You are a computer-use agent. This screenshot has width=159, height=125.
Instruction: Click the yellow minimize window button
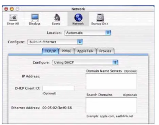(x=12, y=9)
